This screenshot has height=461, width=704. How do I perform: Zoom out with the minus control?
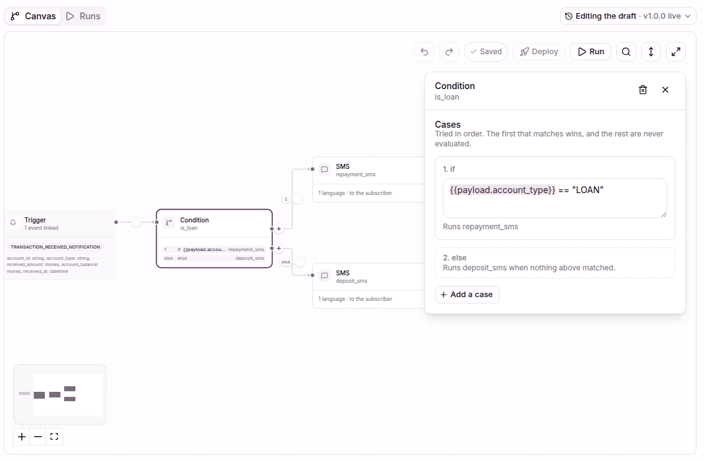(x=38, y=436)
